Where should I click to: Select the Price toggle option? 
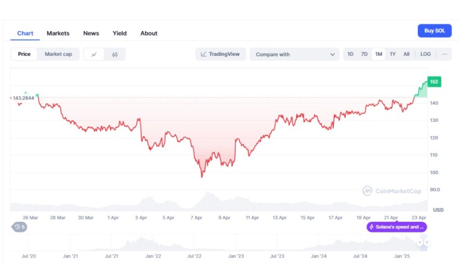pyautogui.click(x=24, y=54)
